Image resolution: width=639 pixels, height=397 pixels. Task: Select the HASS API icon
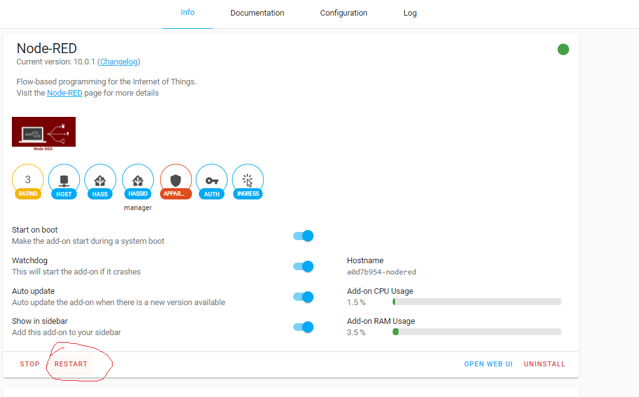pyautogui.click(x=100, y=178)
